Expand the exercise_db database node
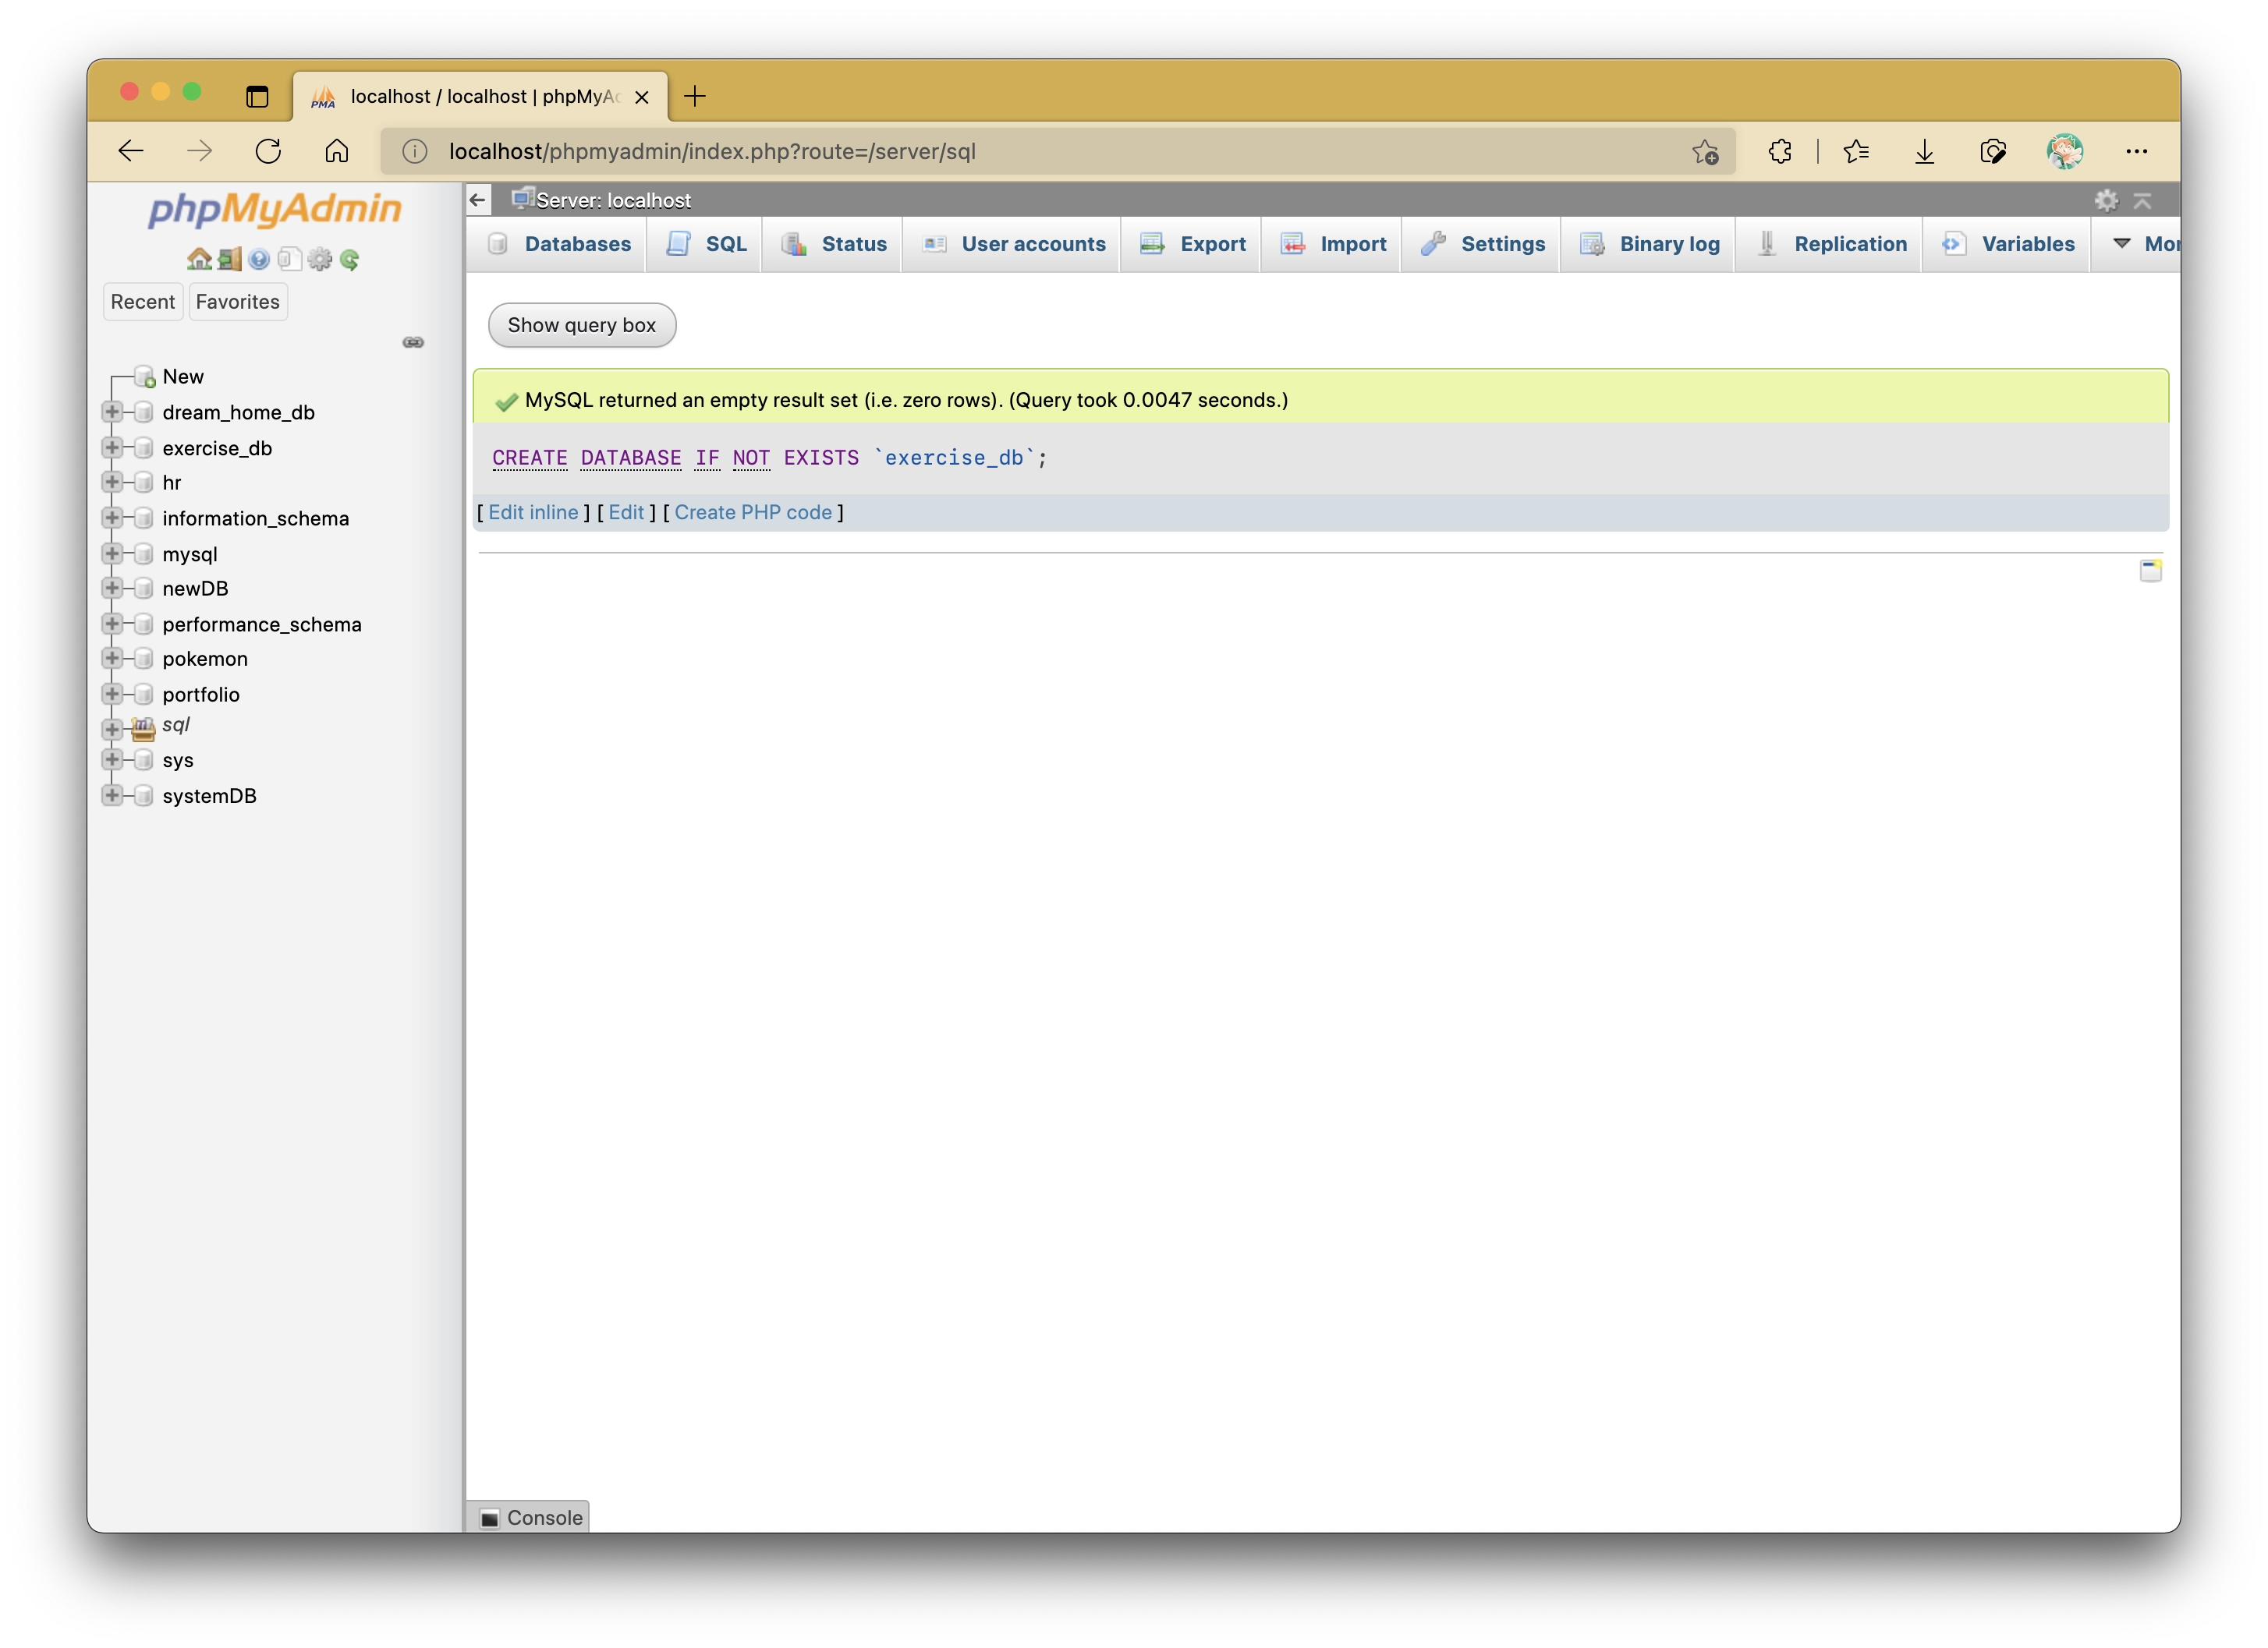This screenshot has width=2268, height=1648. pyautogui.click(x=112, y=447)
